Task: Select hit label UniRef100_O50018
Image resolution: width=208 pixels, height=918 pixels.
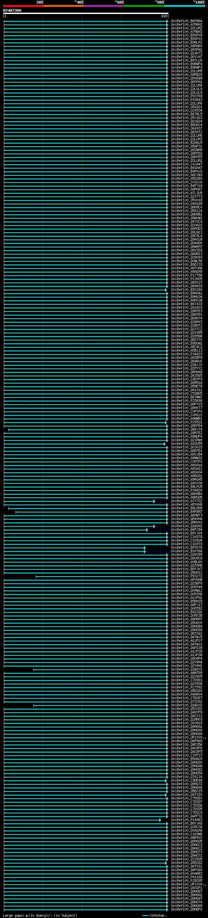Action: (186, 200)
